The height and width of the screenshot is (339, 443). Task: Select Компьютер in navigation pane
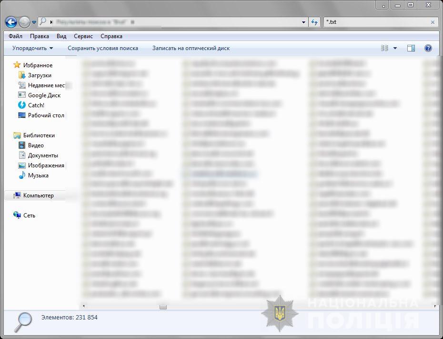[39, 195]
